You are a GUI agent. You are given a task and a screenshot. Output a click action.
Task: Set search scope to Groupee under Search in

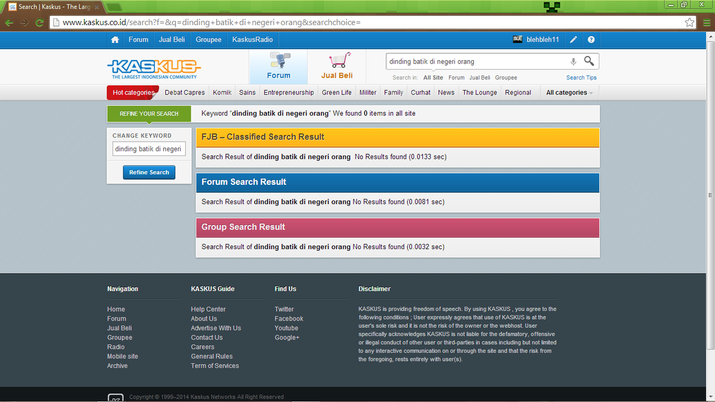pyautogui.click(x=506, y=78)
